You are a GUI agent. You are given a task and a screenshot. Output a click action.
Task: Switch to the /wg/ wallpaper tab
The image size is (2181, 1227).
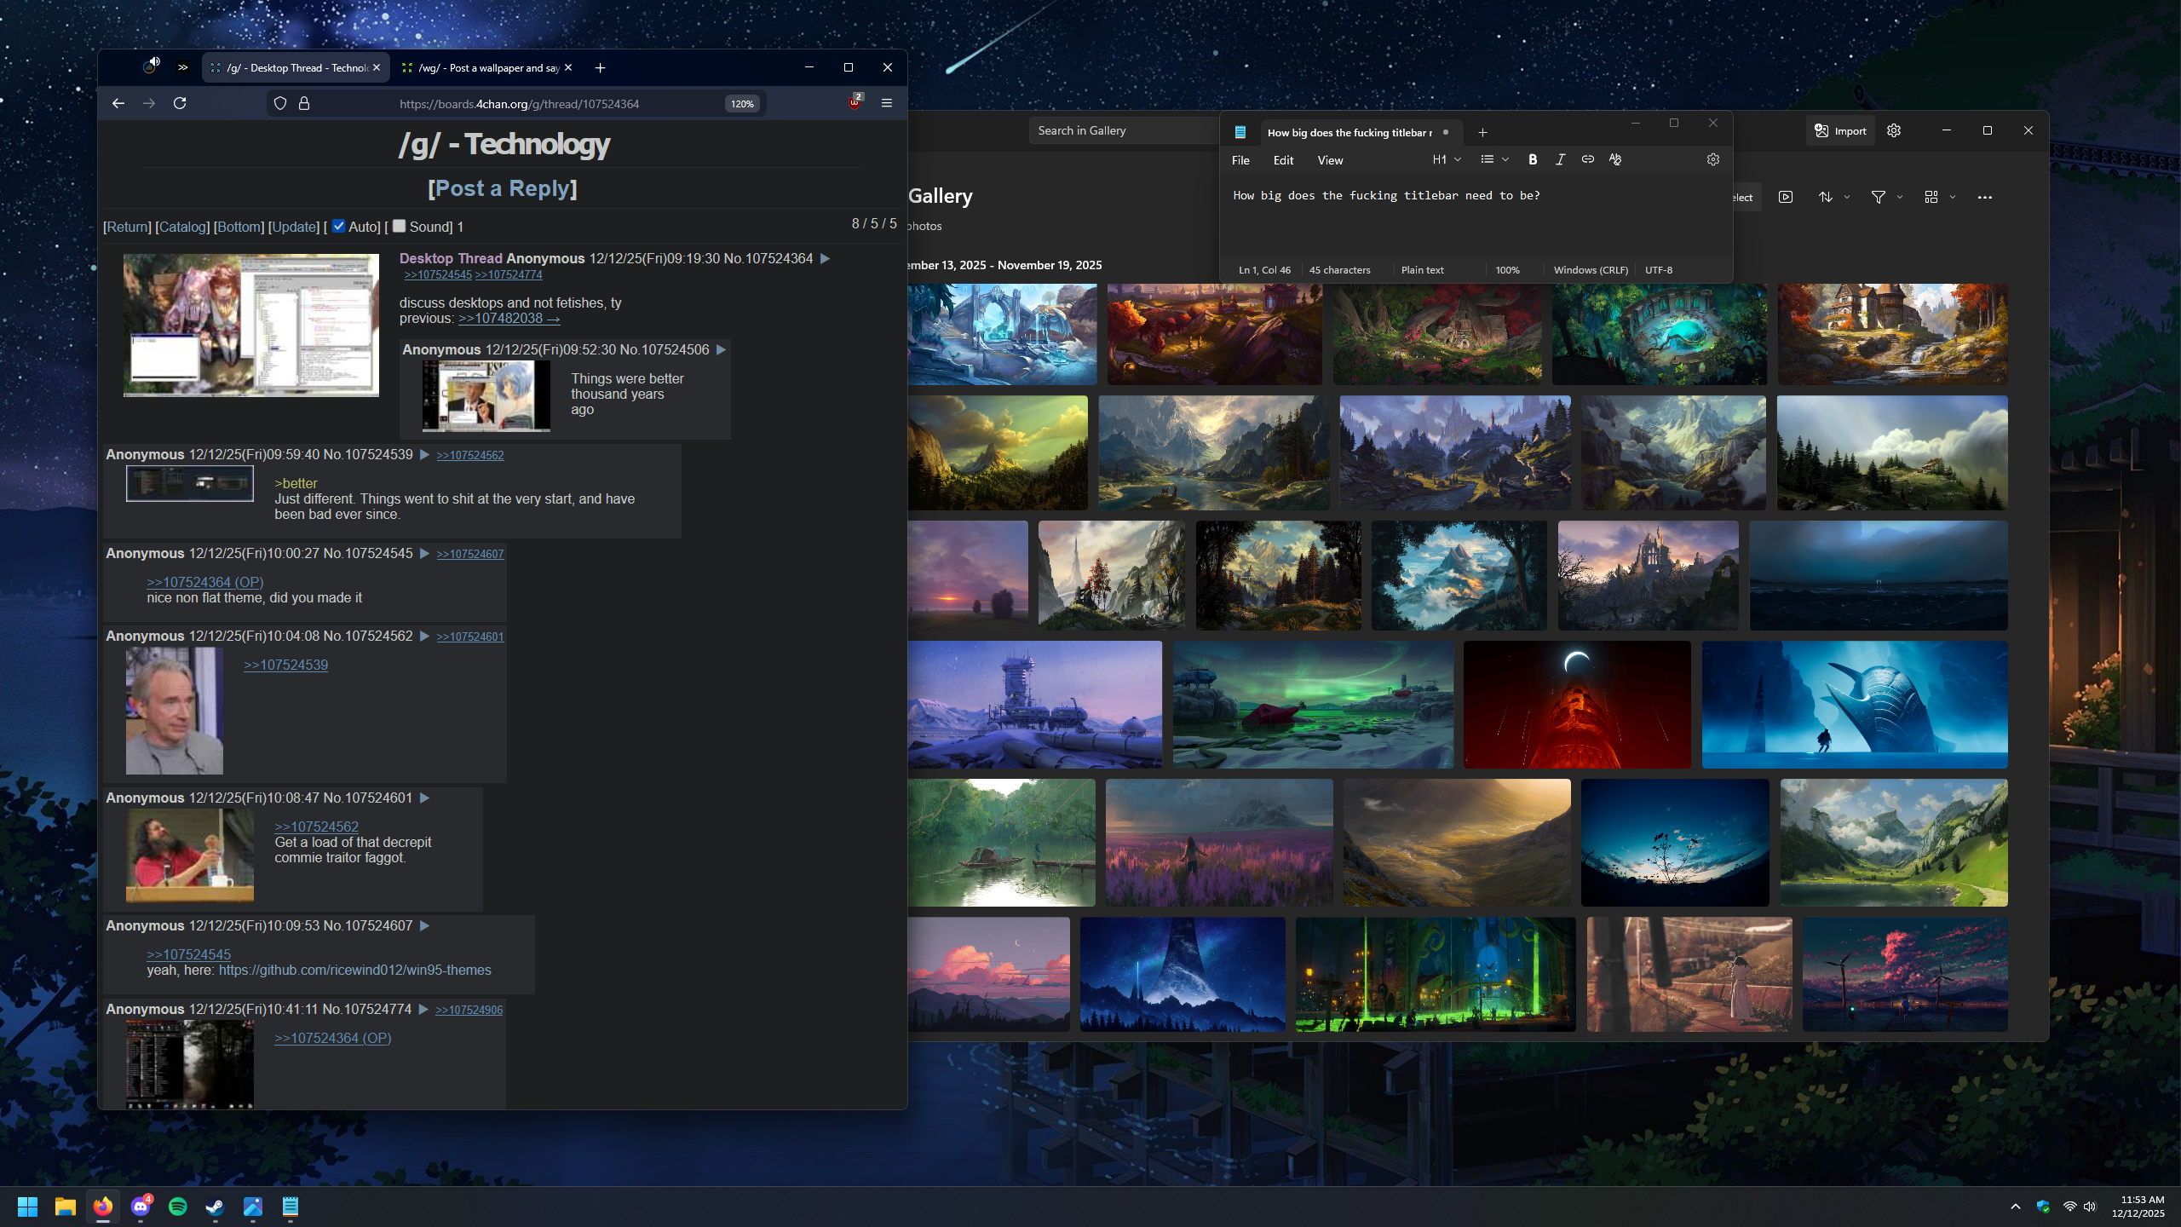[x=481, y=68]
